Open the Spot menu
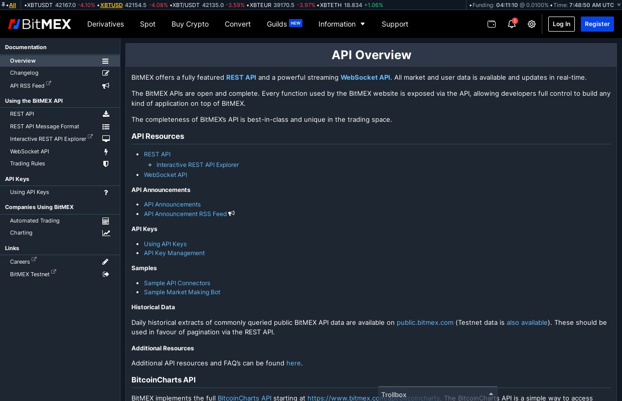The image size is (622, 401). click(147, 24)
